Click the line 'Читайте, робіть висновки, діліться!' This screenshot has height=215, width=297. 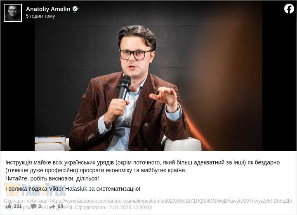[52, 178]
